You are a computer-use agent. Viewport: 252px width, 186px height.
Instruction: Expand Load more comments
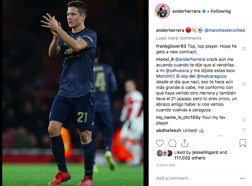tap(179, 38)
